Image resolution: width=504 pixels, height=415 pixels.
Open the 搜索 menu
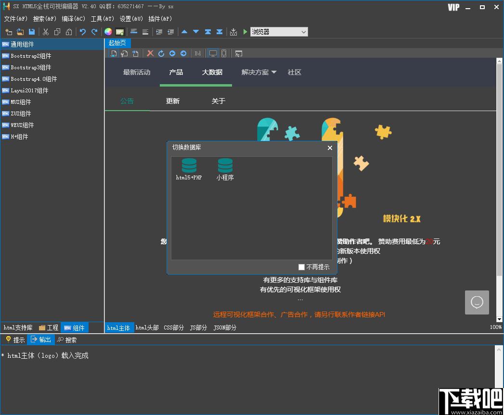[x=44, y=19]
